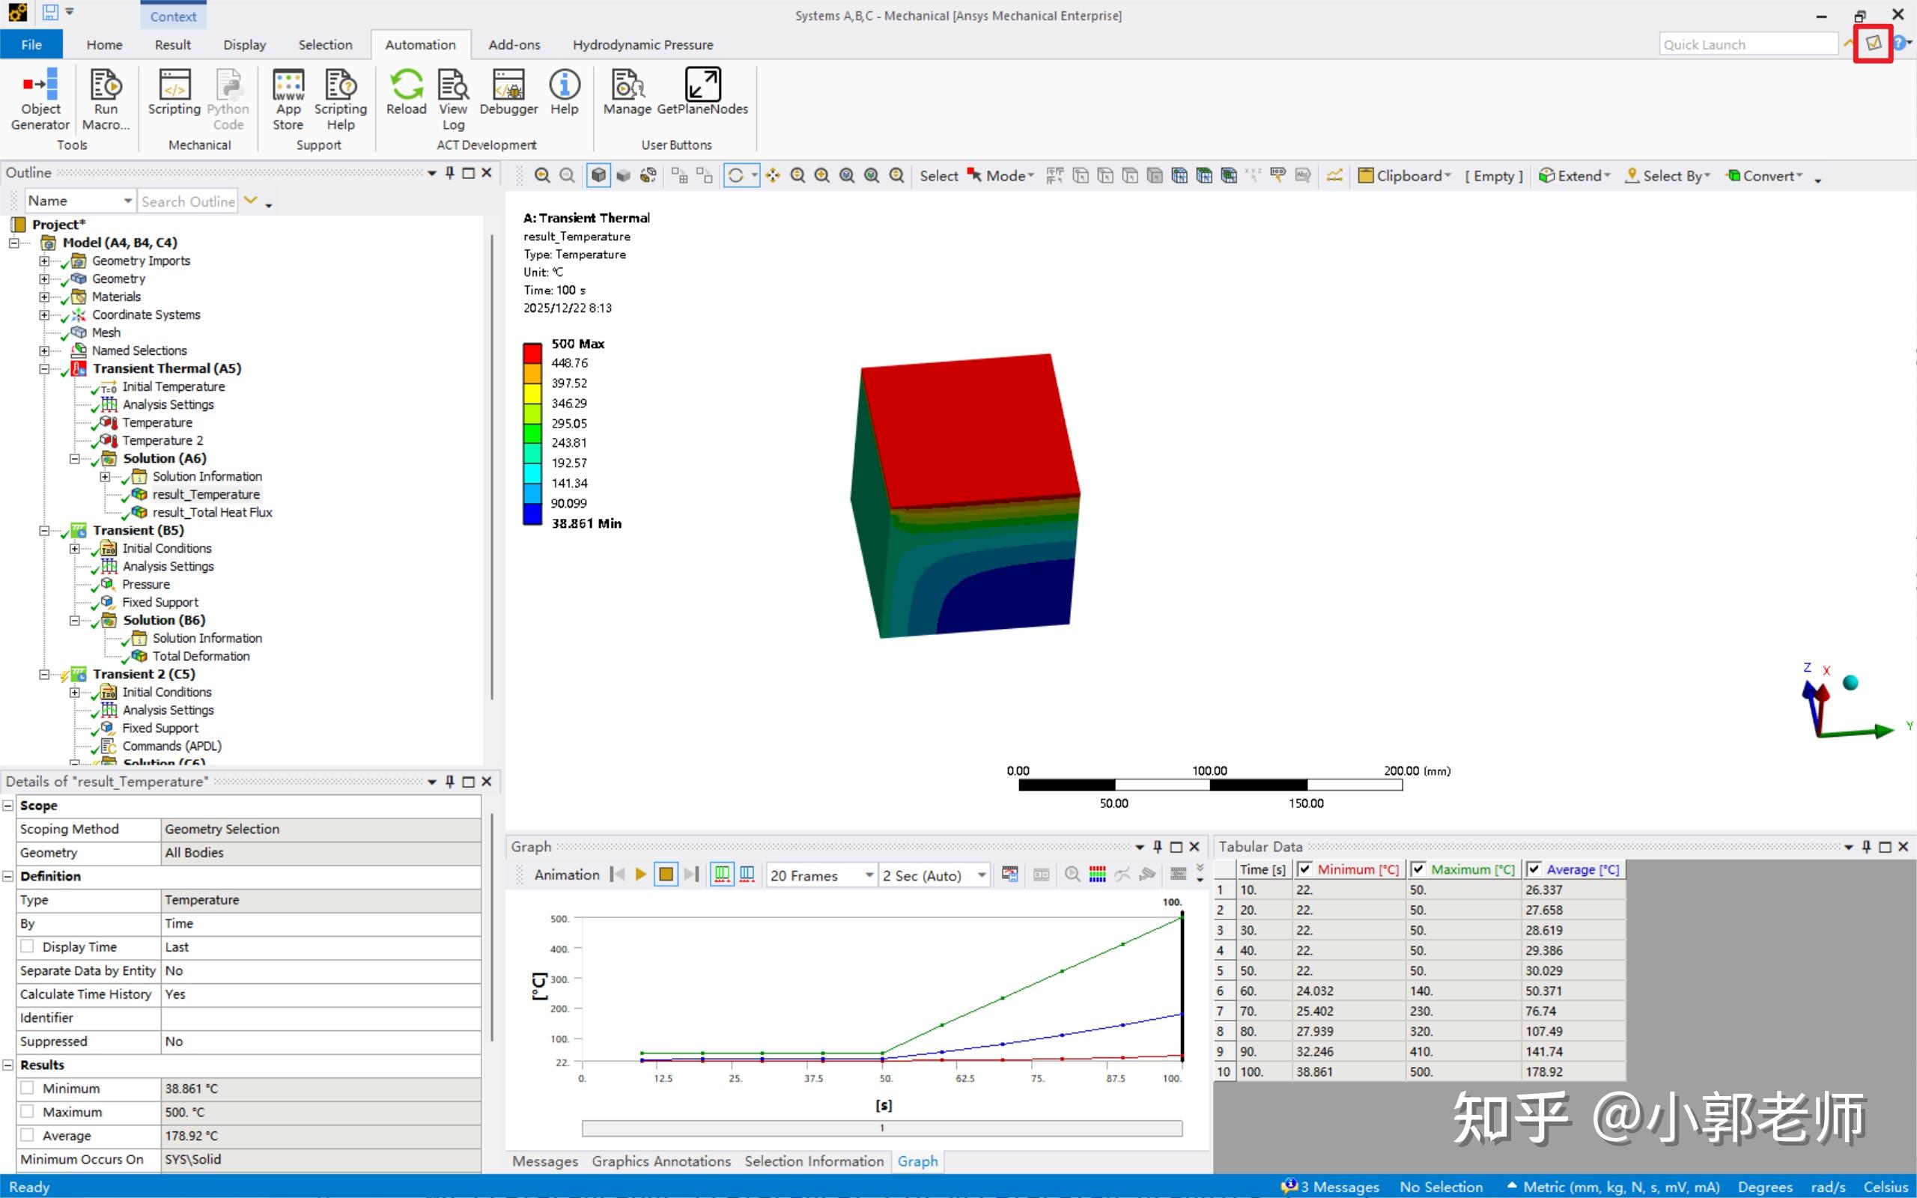The width and height of the screenshot is (1917, 1198).
Task: Open Scripting Help
Action: point(341,99)
